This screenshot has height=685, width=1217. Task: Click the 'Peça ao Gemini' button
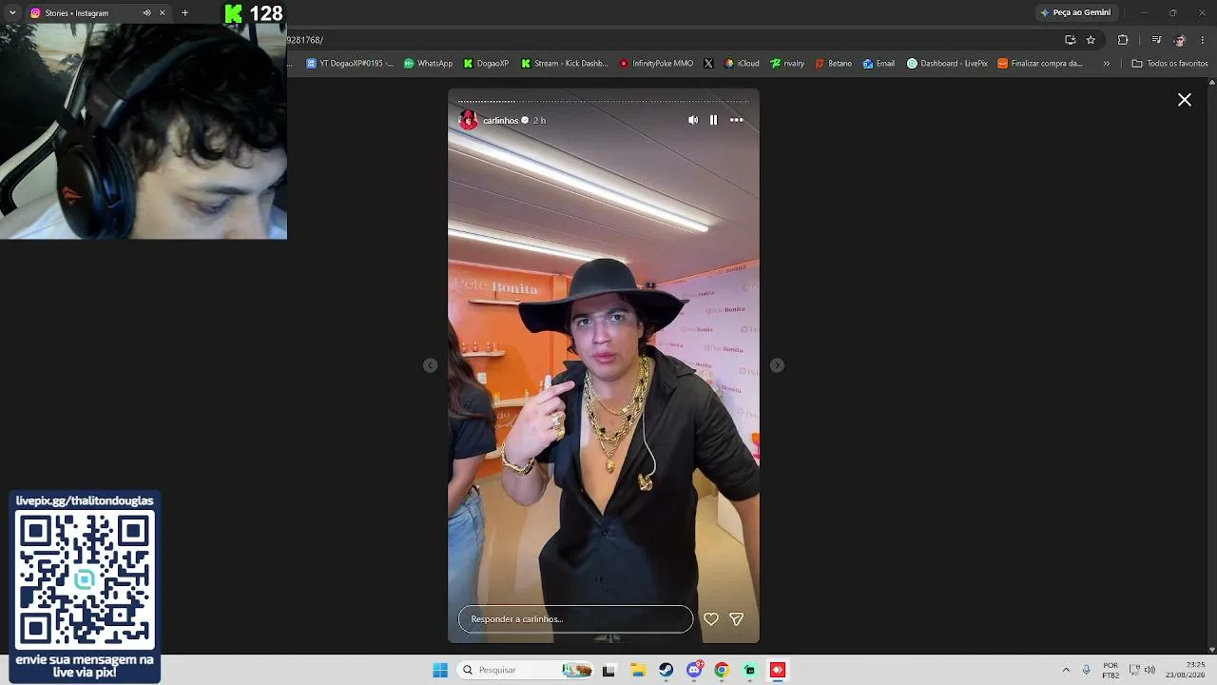pos(1075,12)
